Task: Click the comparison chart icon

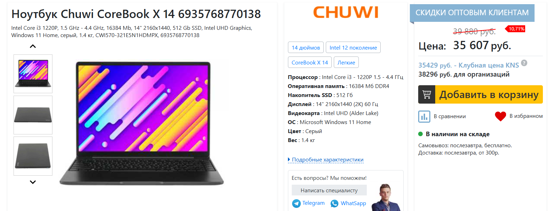Action: click(x=424, y=116)
